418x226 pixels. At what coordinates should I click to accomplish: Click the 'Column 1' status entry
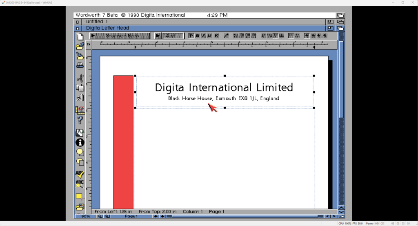click(x=193, y=212)
